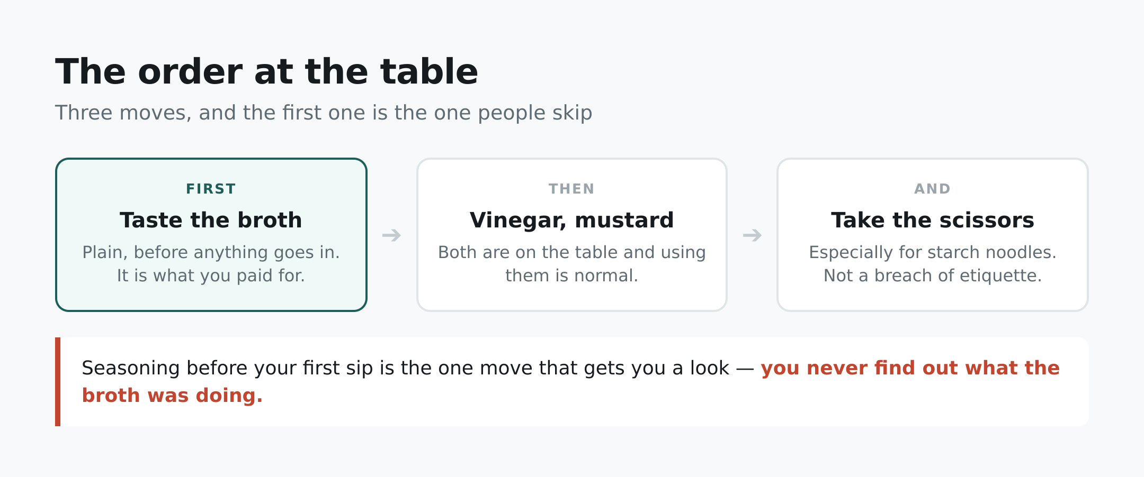This screenshot has width=1144, height=477.
Task: Click 'Both are on the table' description
Action: tap(571, 252)
